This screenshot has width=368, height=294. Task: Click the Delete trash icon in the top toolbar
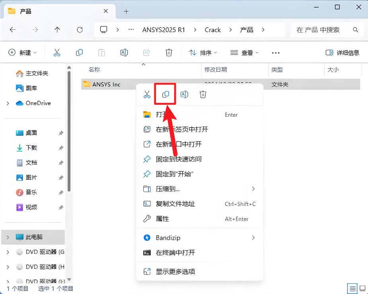coord(169,53)
